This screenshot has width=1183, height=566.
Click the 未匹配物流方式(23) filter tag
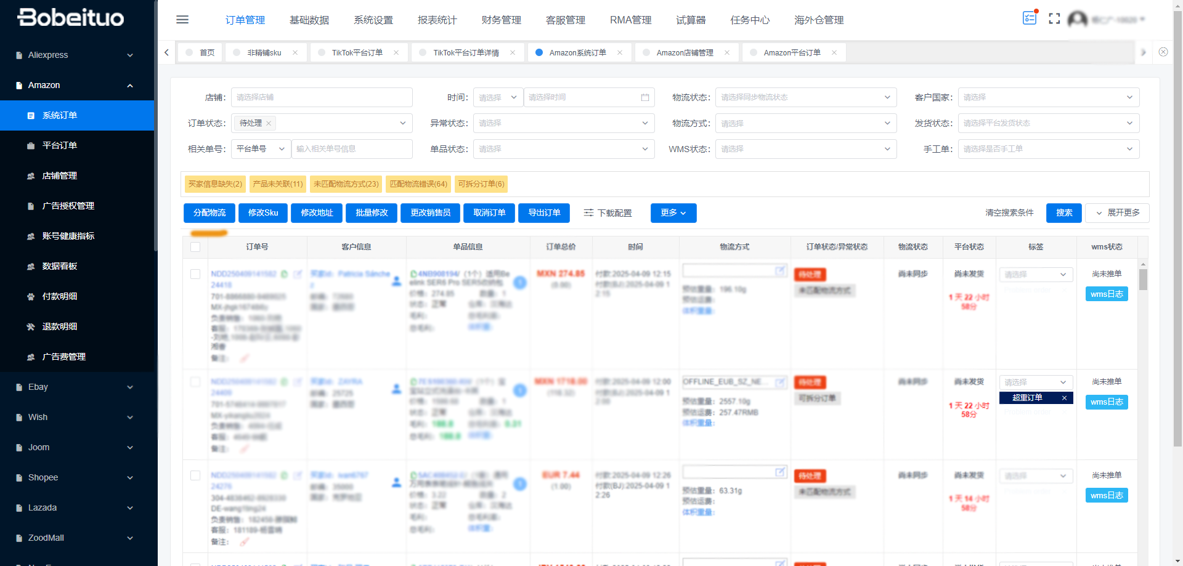coord(346,184)
